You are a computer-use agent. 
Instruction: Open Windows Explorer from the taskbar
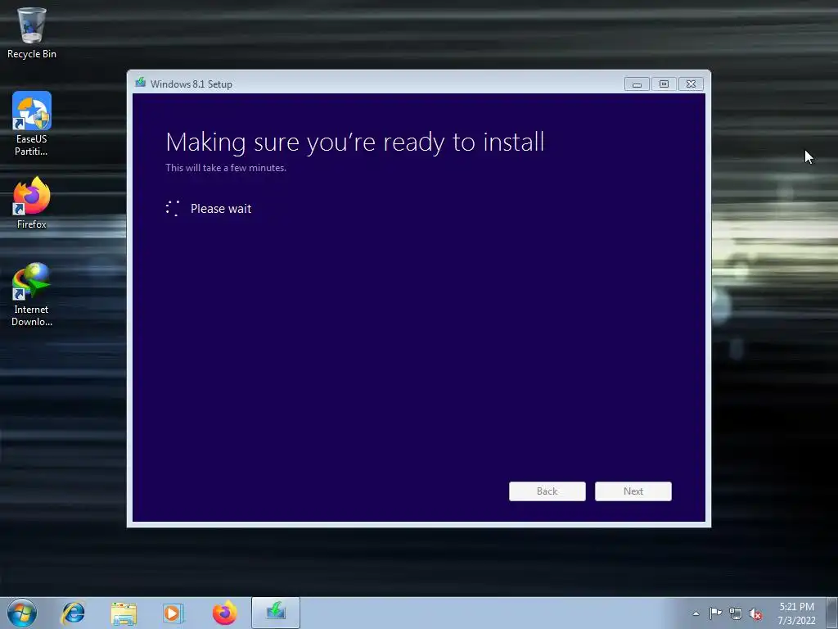pyautogui.click(x=124, y=613)
